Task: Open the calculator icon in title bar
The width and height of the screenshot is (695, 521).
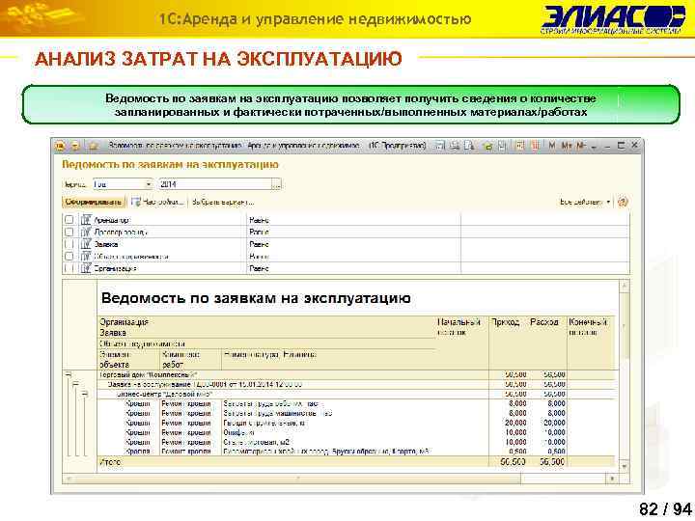Action: pyautogui.click(x=520, y=146)
